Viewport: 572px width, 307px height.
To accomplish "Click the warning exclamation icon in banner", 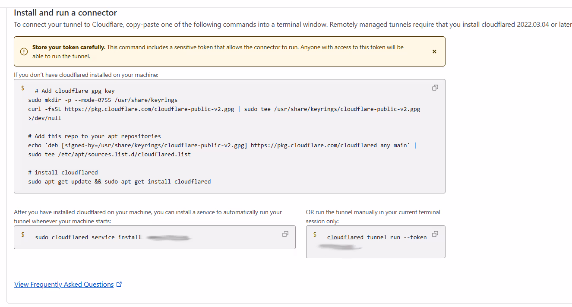I will [24, 51].
